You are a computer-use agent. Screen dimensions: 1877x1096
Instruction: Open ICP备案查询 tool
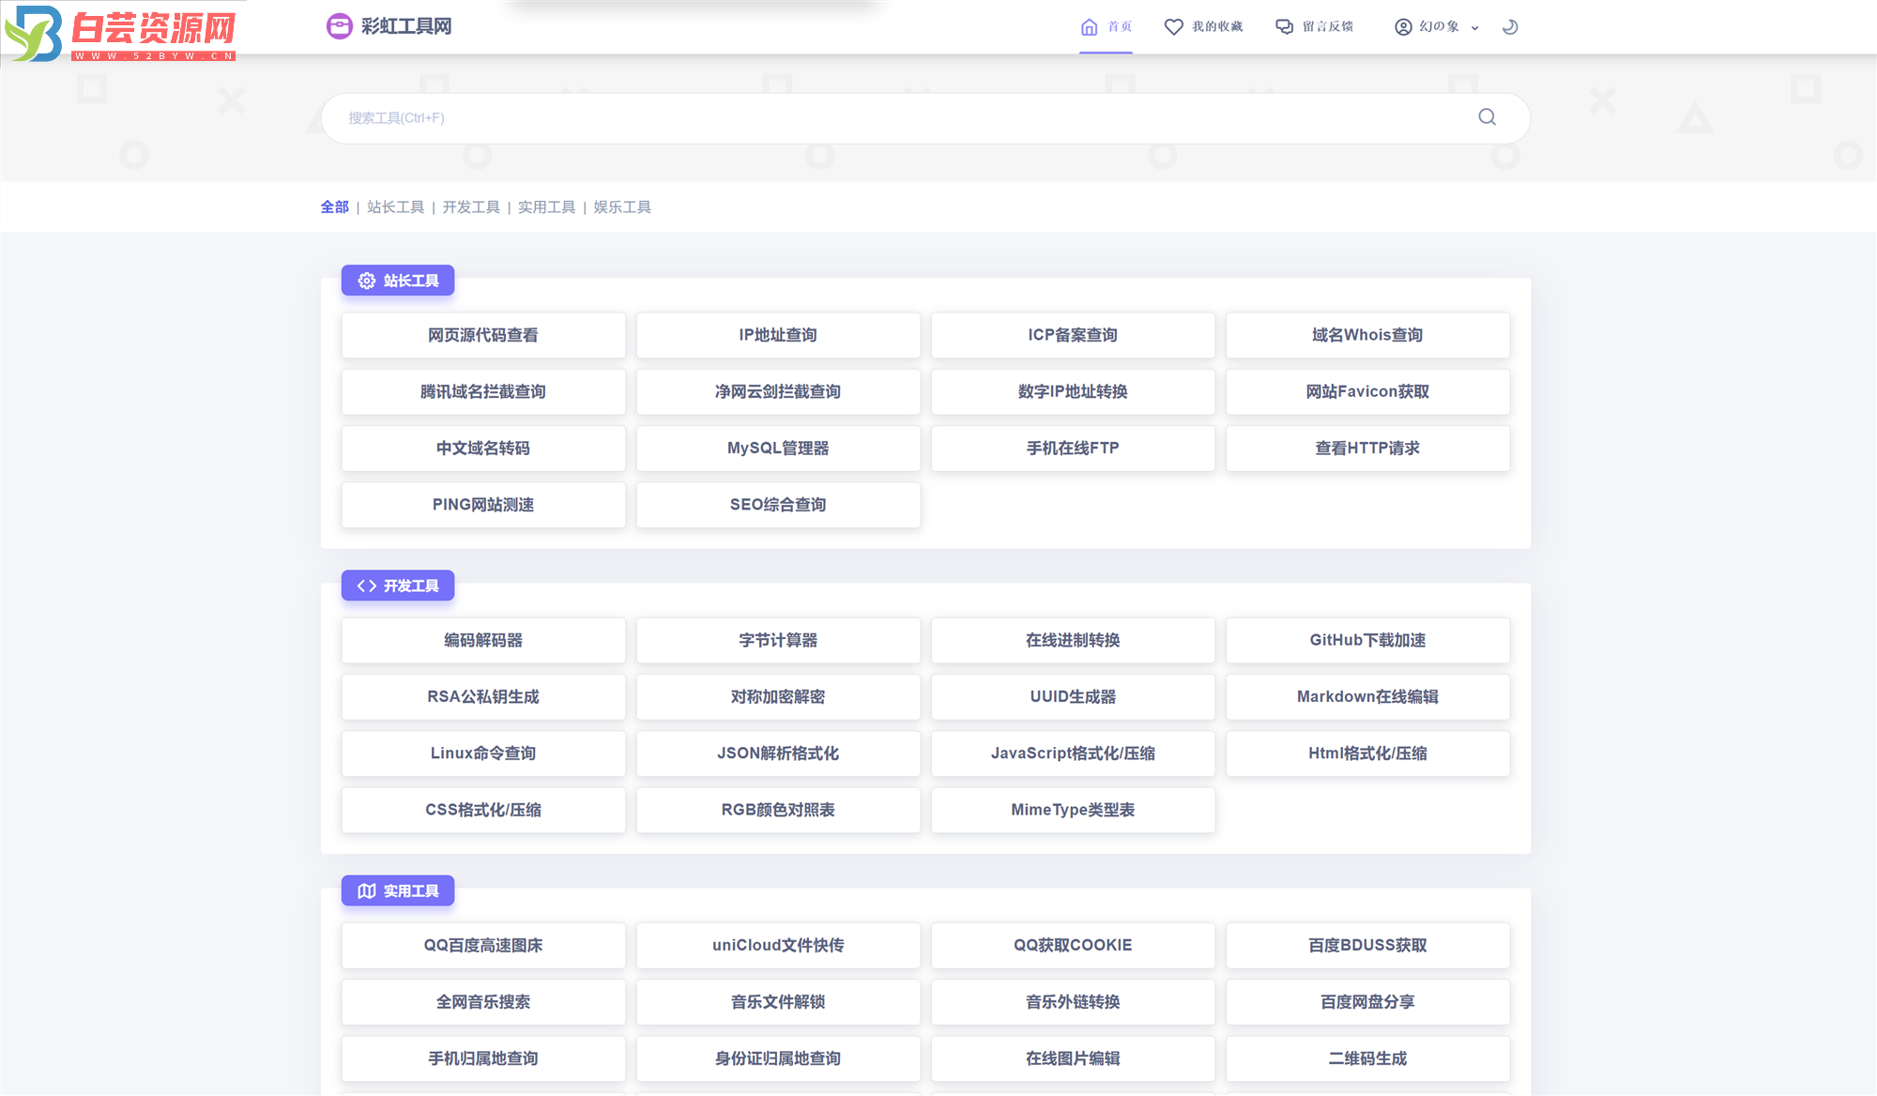(x=1073, y=335)
